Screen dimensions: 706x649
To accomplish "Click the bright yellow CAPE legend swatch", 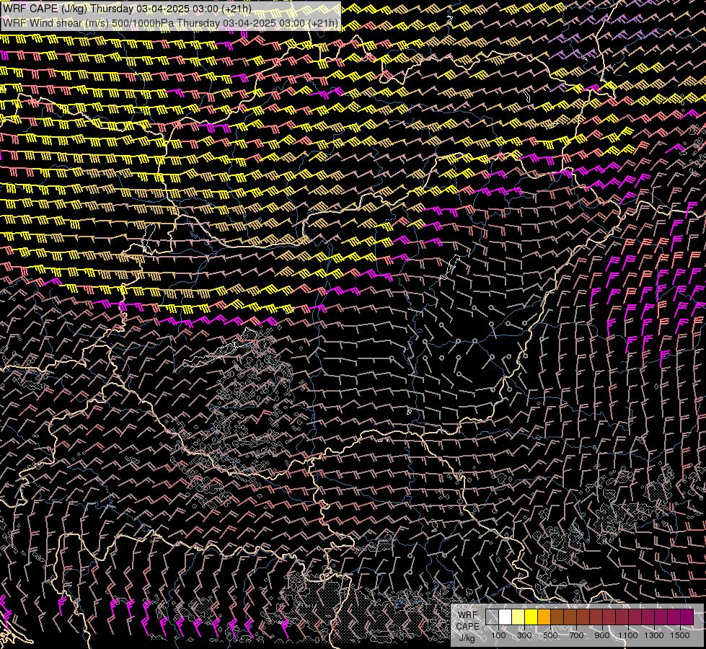I will 531,617.
